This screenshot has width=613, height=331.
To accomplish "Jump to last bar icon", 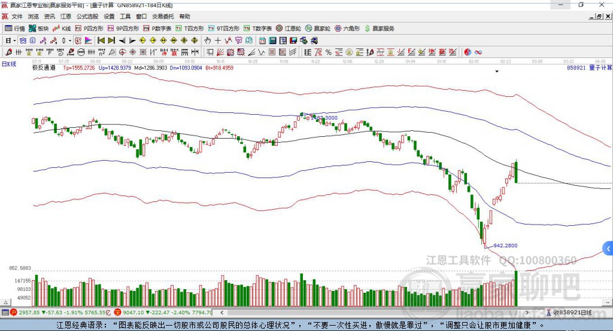I will tap(111, 40).
